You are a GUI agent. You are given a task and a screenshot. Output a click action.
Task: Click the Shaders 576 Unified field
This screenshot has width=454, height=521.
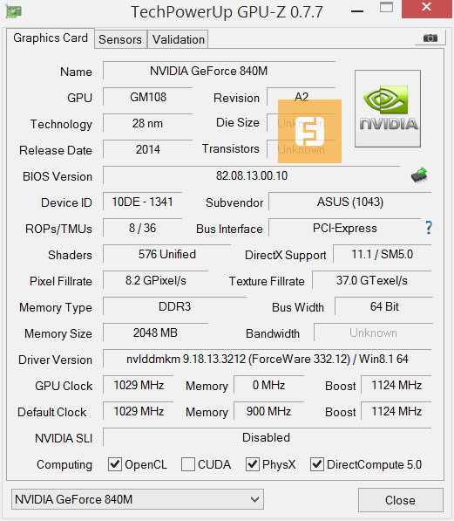(167, 254)
